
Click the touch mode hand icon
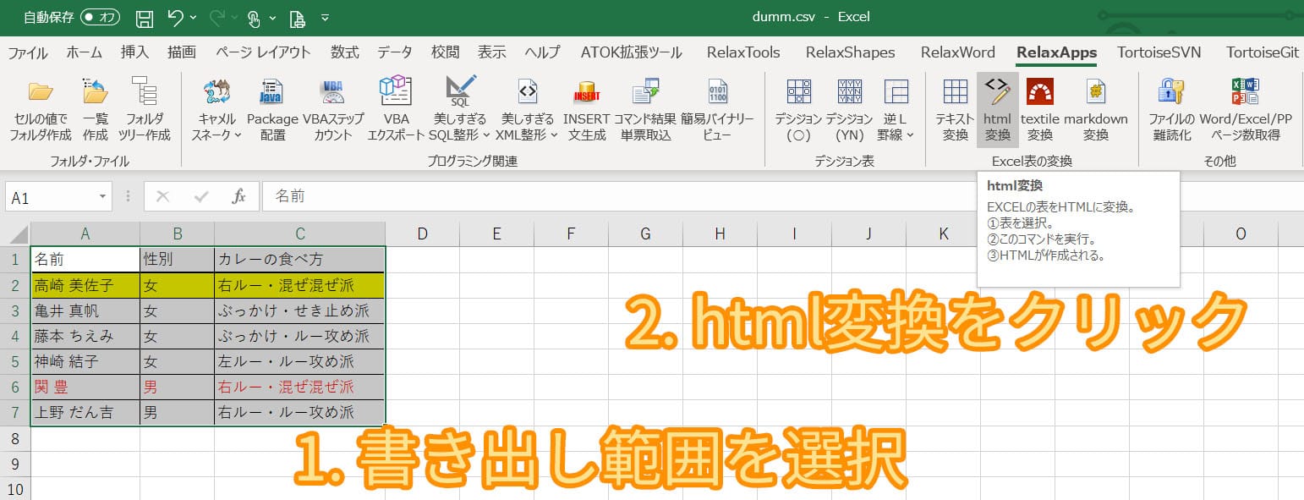[x=254, y=17]
